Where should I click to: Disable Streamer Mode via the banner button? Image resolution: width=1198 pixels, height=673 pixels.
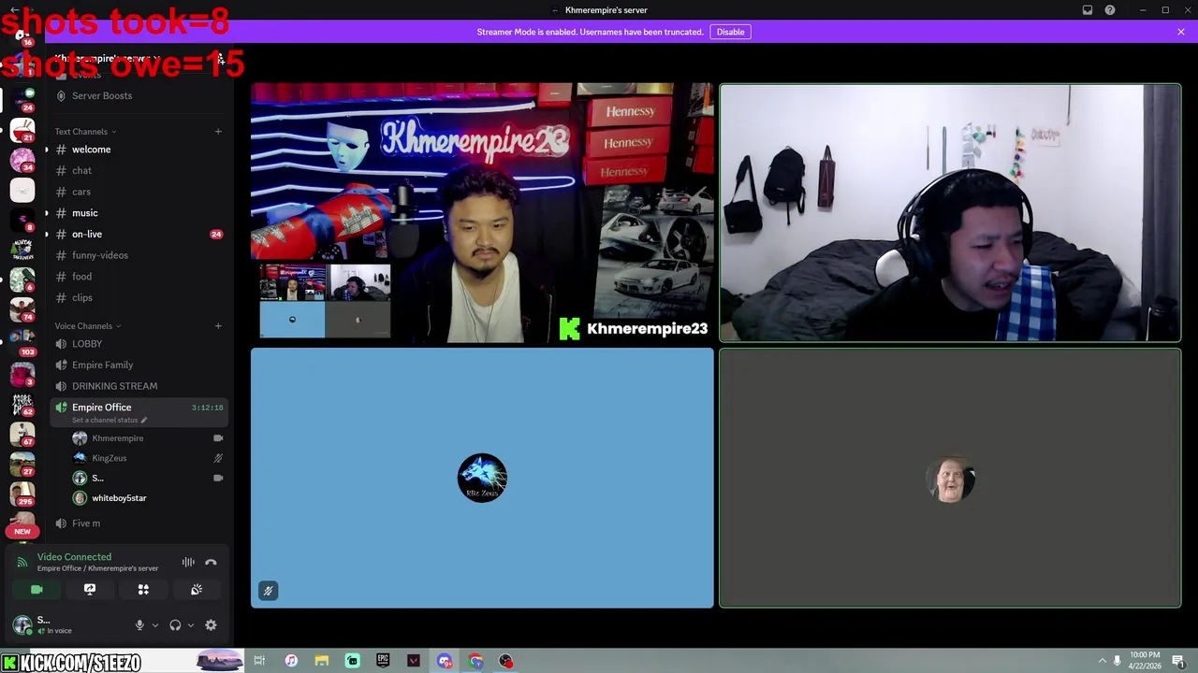pos(730,32)
